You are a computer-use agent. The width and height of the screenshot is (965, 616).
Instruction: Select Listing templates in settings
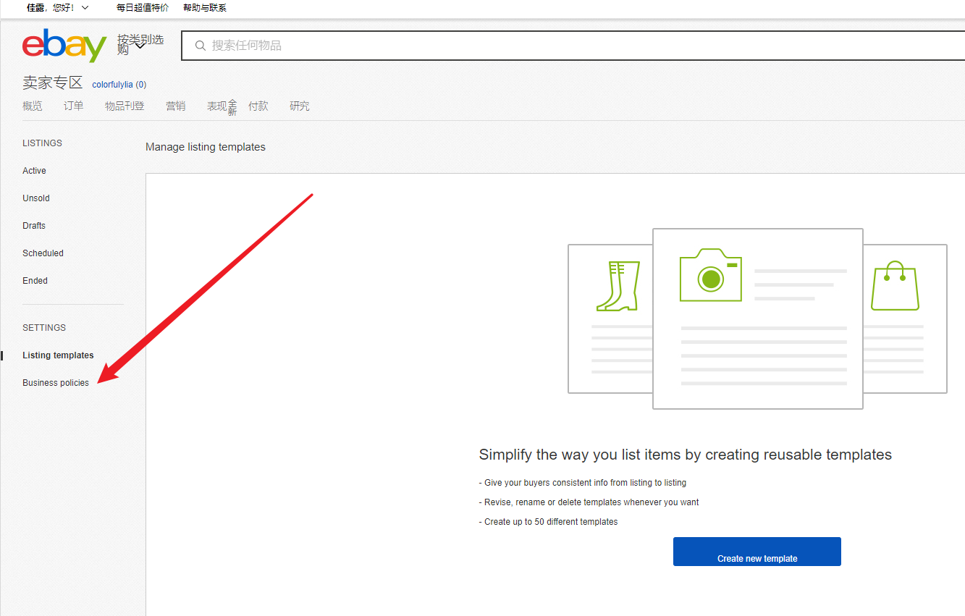(x=58, y=355)
